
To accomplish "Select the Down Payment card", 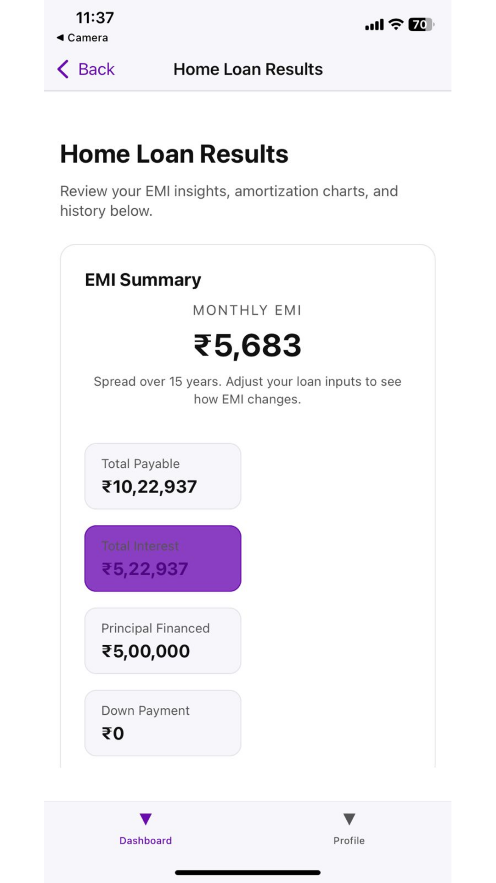I will click(x=163, y=723).
